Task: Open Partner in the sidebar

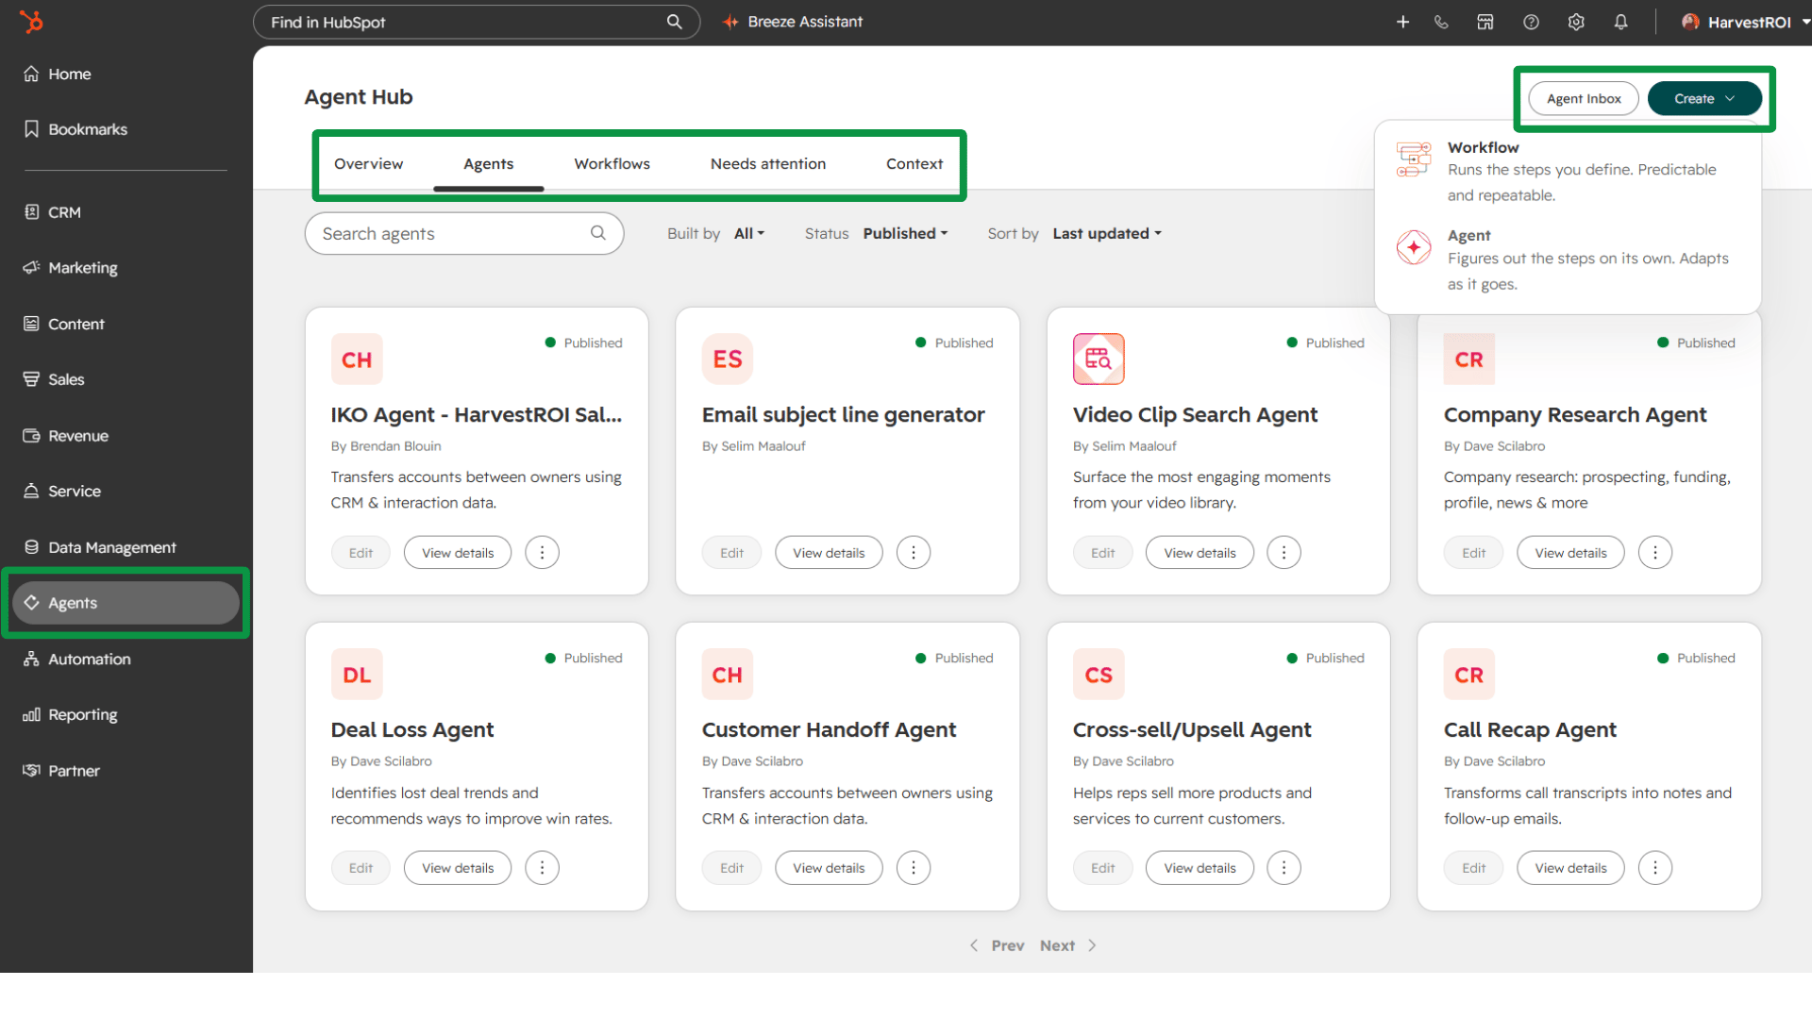Action: point(61,771)
